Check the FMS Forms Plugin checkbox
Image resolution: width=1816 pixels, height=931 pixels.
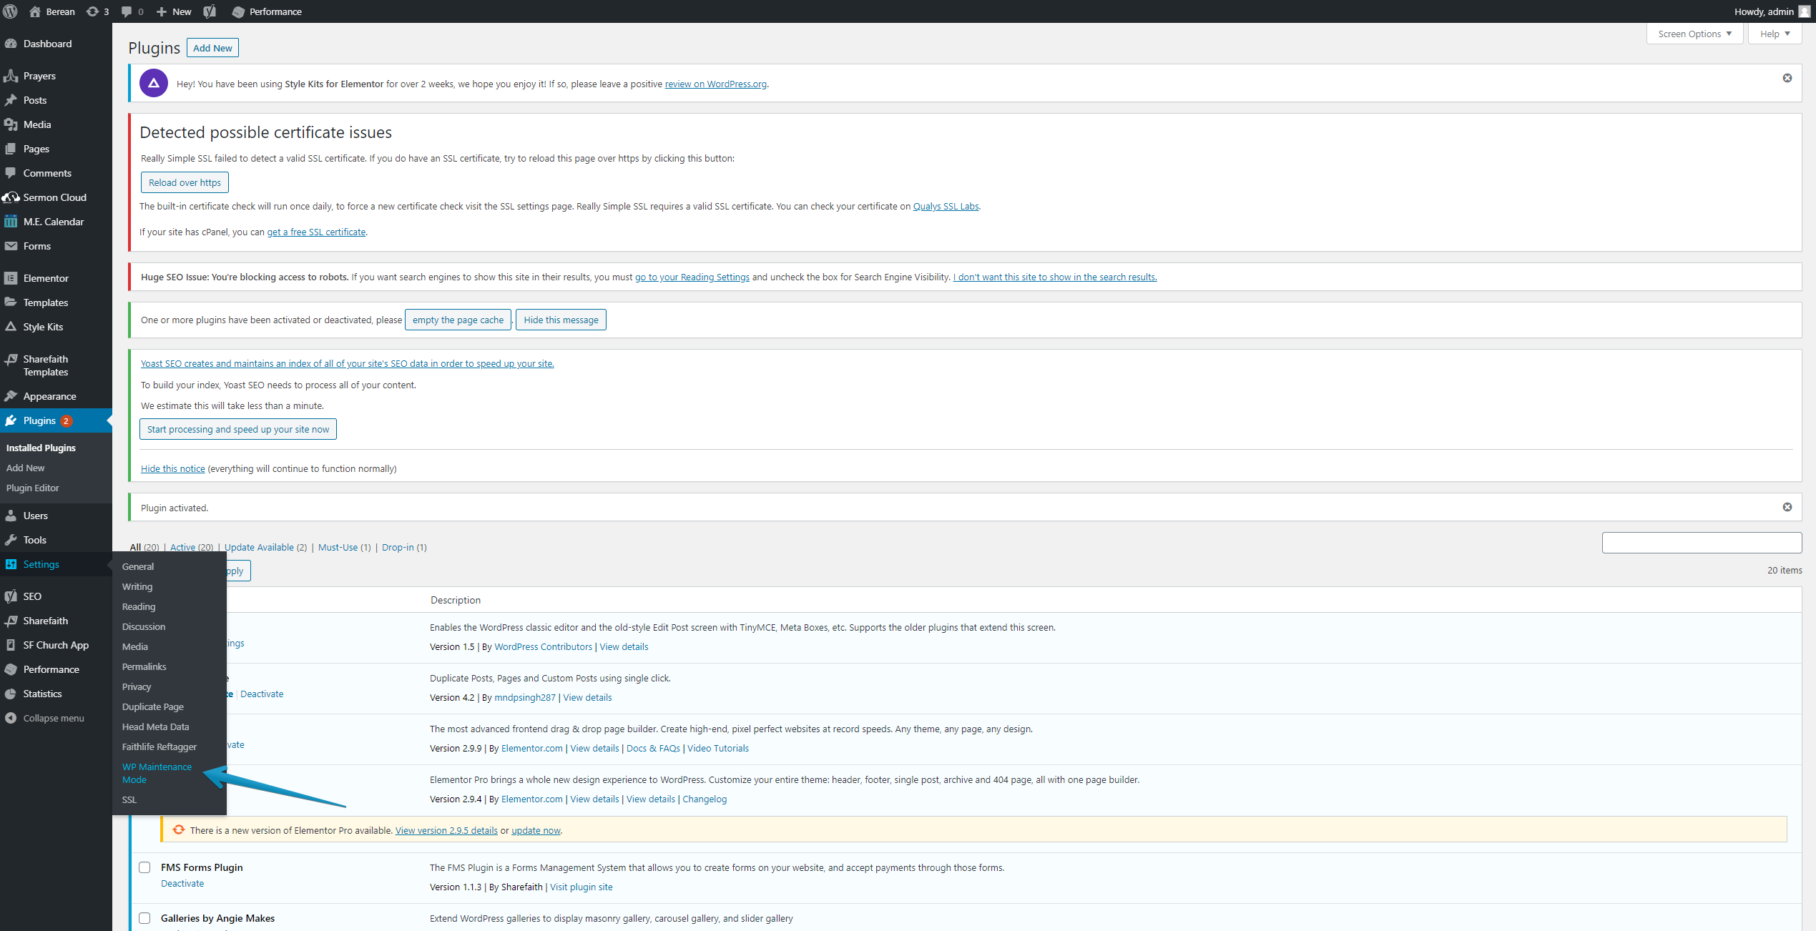pyautogui.click(x=144, y=867)
